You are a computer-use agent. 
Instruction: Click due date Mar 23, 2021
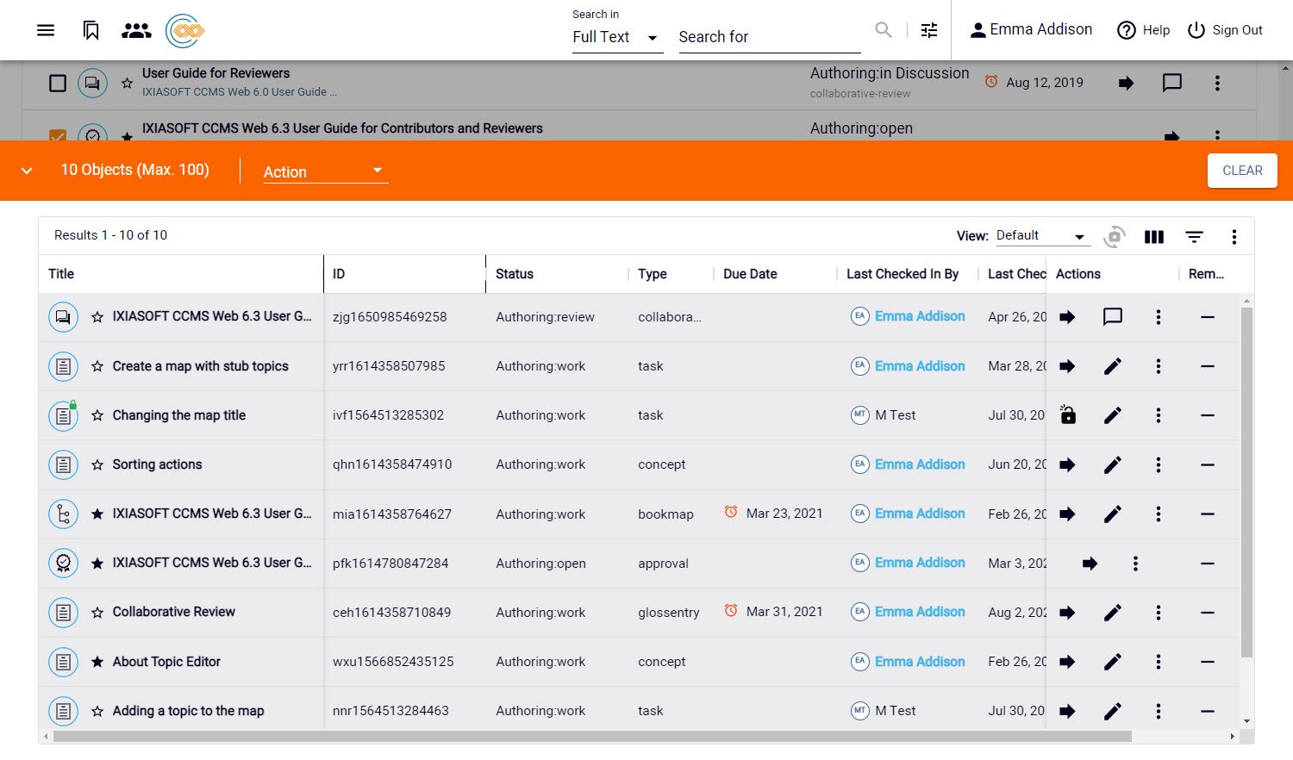784,514
